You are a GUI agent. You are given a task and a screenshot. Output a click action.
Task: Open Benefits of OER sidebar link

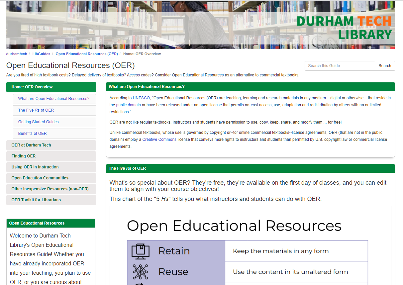click(54, 134)
